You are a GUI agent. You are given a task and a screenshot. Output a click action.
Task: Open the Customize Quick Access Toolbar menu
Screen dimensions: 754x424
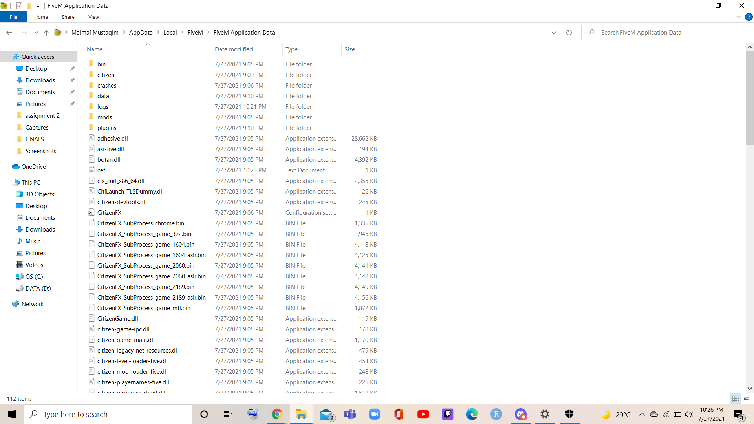click(x=38, y=6)
